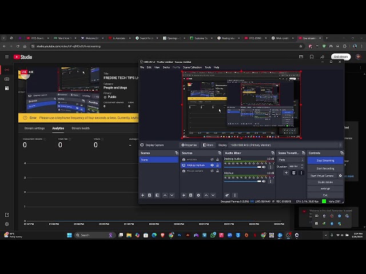Click End stream in YouTube Studio
This screenshot has height=274, width=366.
click(x=341, y=57)
